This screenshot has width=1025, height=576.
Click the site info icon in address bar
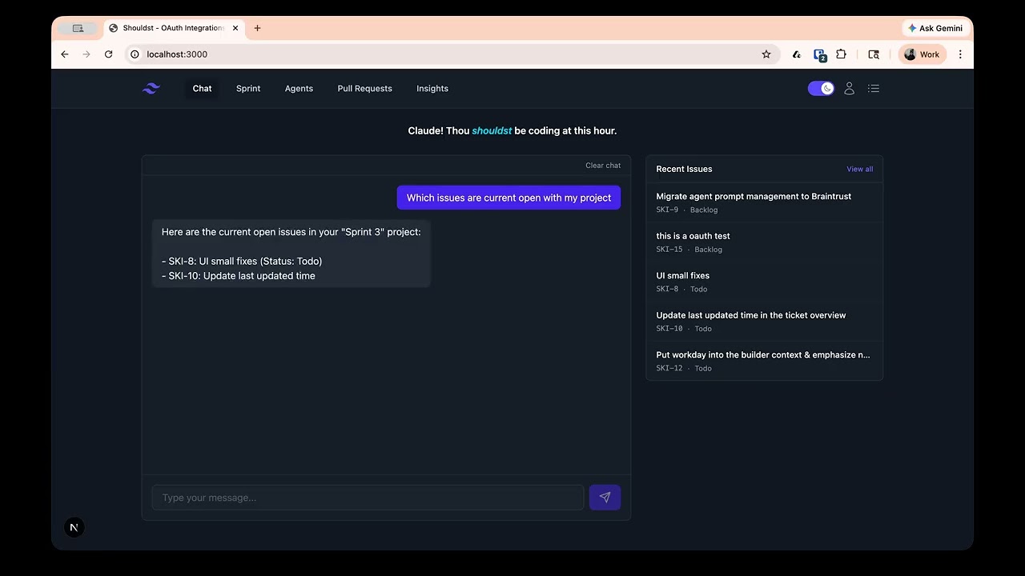tap(135, 54)
